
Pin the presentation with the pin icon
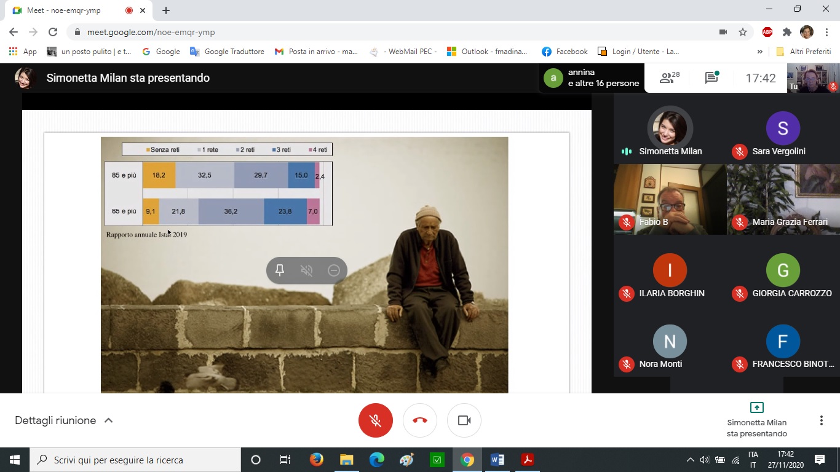coord(280,270)
